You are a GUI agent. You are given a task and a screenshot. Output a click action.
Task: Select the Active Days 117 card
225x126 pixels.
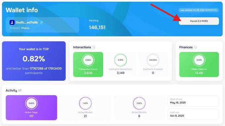point(31,108)
